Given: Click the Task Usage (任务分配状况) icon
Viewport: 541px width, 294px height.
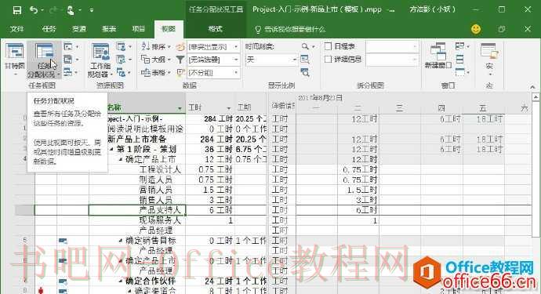Looking at the screenshot, I should 44,52.
